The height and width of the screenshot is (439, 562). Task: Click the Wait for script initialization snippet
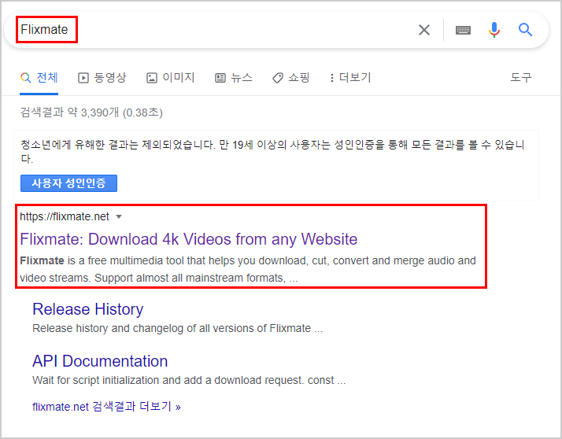point(189,380)
